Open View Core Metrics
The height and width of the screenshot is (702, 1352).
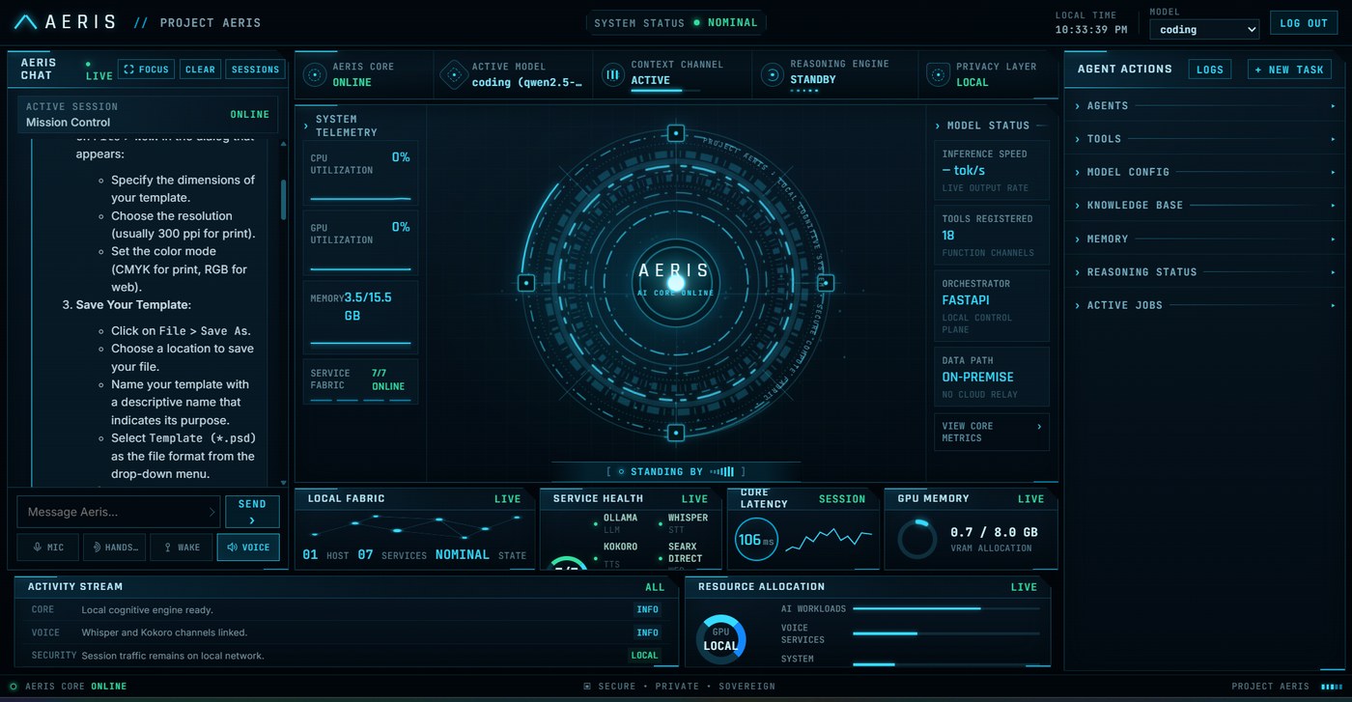point(992,432)
